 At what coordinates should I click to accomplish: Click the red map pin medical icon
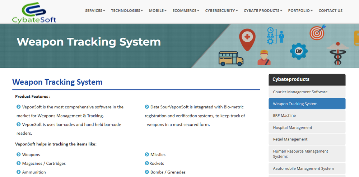point(247,39)
